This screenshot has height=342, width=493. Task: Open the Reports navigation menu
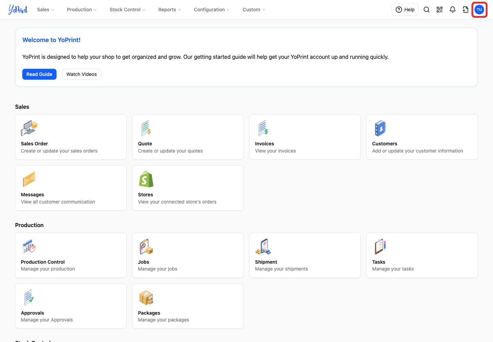point(169,10)
